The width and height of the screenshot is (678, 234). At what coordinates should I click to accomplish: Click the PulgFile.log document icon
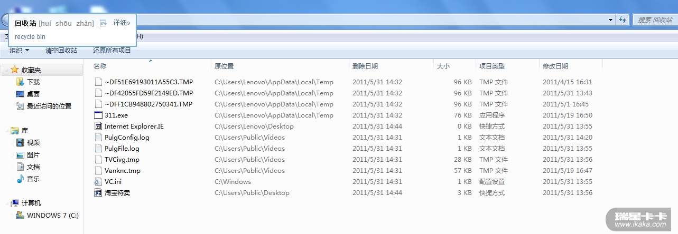click(98, 149)
